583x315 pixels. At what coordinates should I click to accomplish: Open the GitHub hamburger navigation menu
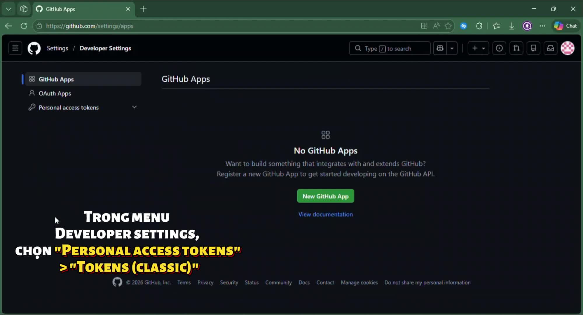(15, 48)
